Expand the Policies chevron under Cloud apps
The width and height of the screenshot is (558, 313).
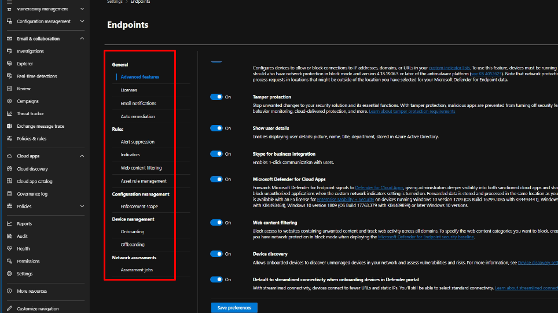point(82,206)
